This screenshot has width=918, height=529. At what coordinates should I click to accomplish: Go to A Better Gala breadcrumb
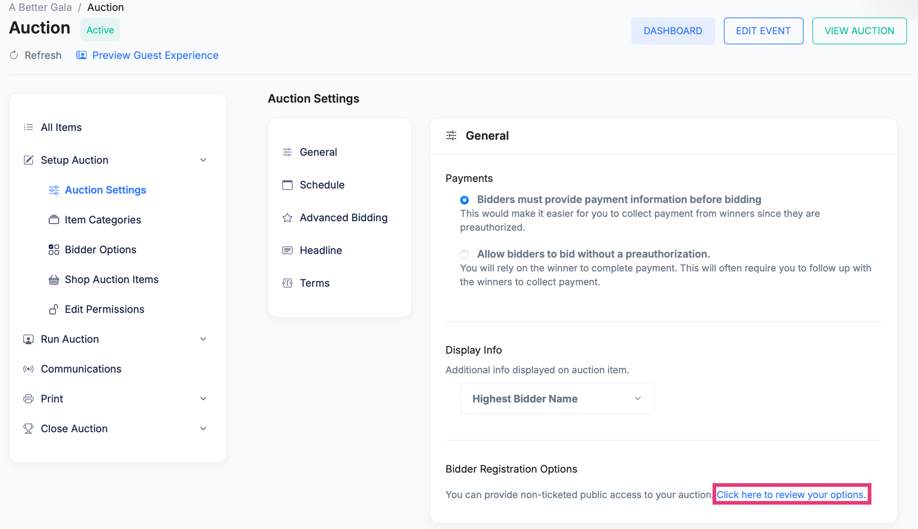40,7
